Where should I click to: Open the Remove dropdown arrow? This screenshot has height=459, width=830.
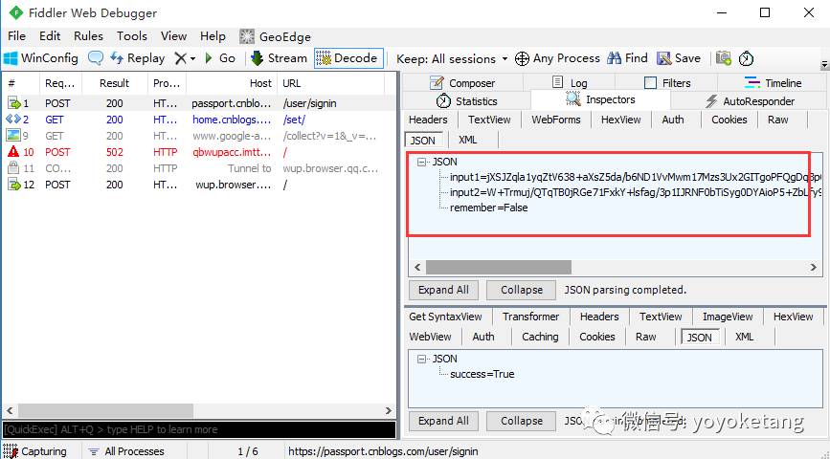(x=192, y=58)
